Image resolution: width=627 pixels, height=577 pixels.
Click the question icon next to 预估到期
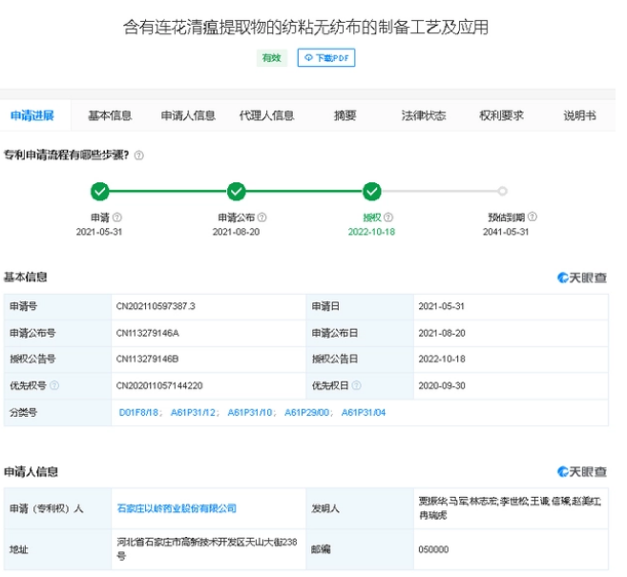click(x=532, y=217)
